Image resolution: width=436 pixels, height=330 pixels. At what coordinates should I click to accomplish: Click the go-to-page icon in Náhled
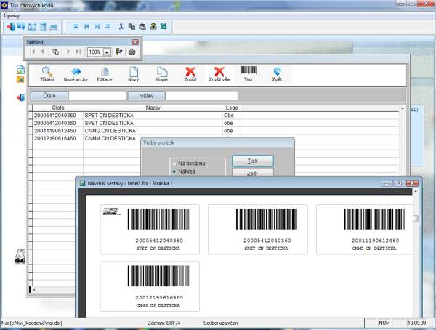point(55,52)
